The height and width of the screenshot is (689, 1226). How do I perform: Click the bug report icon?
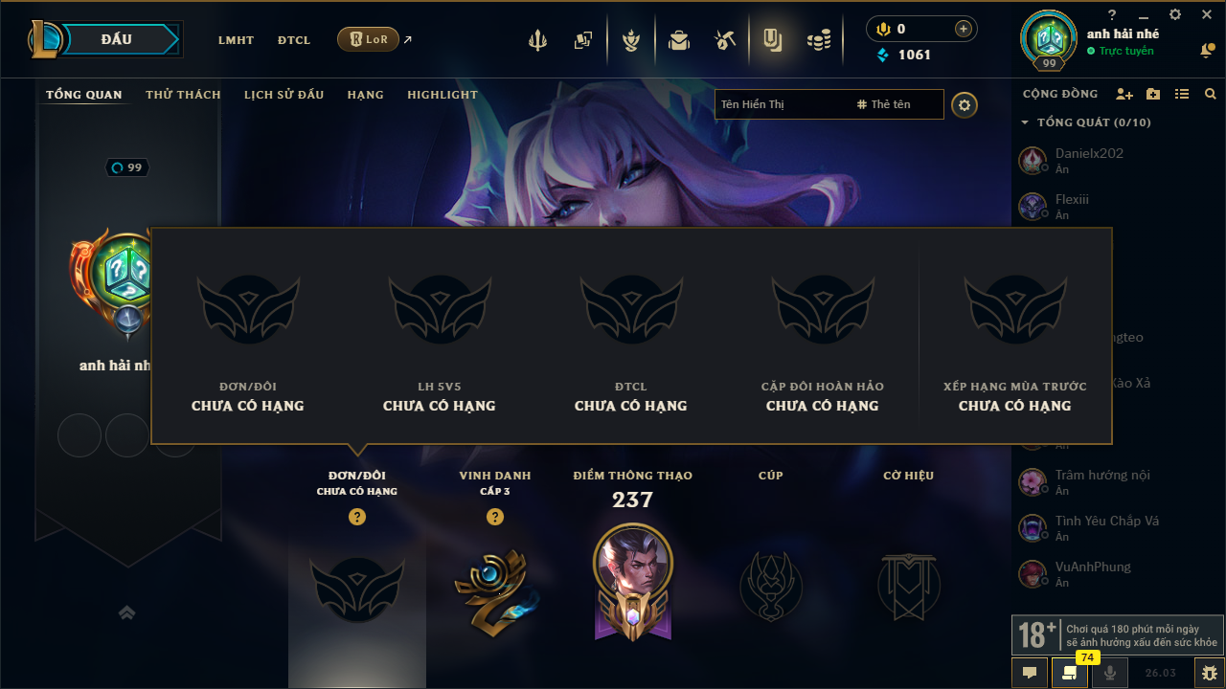pos(1209,673)
